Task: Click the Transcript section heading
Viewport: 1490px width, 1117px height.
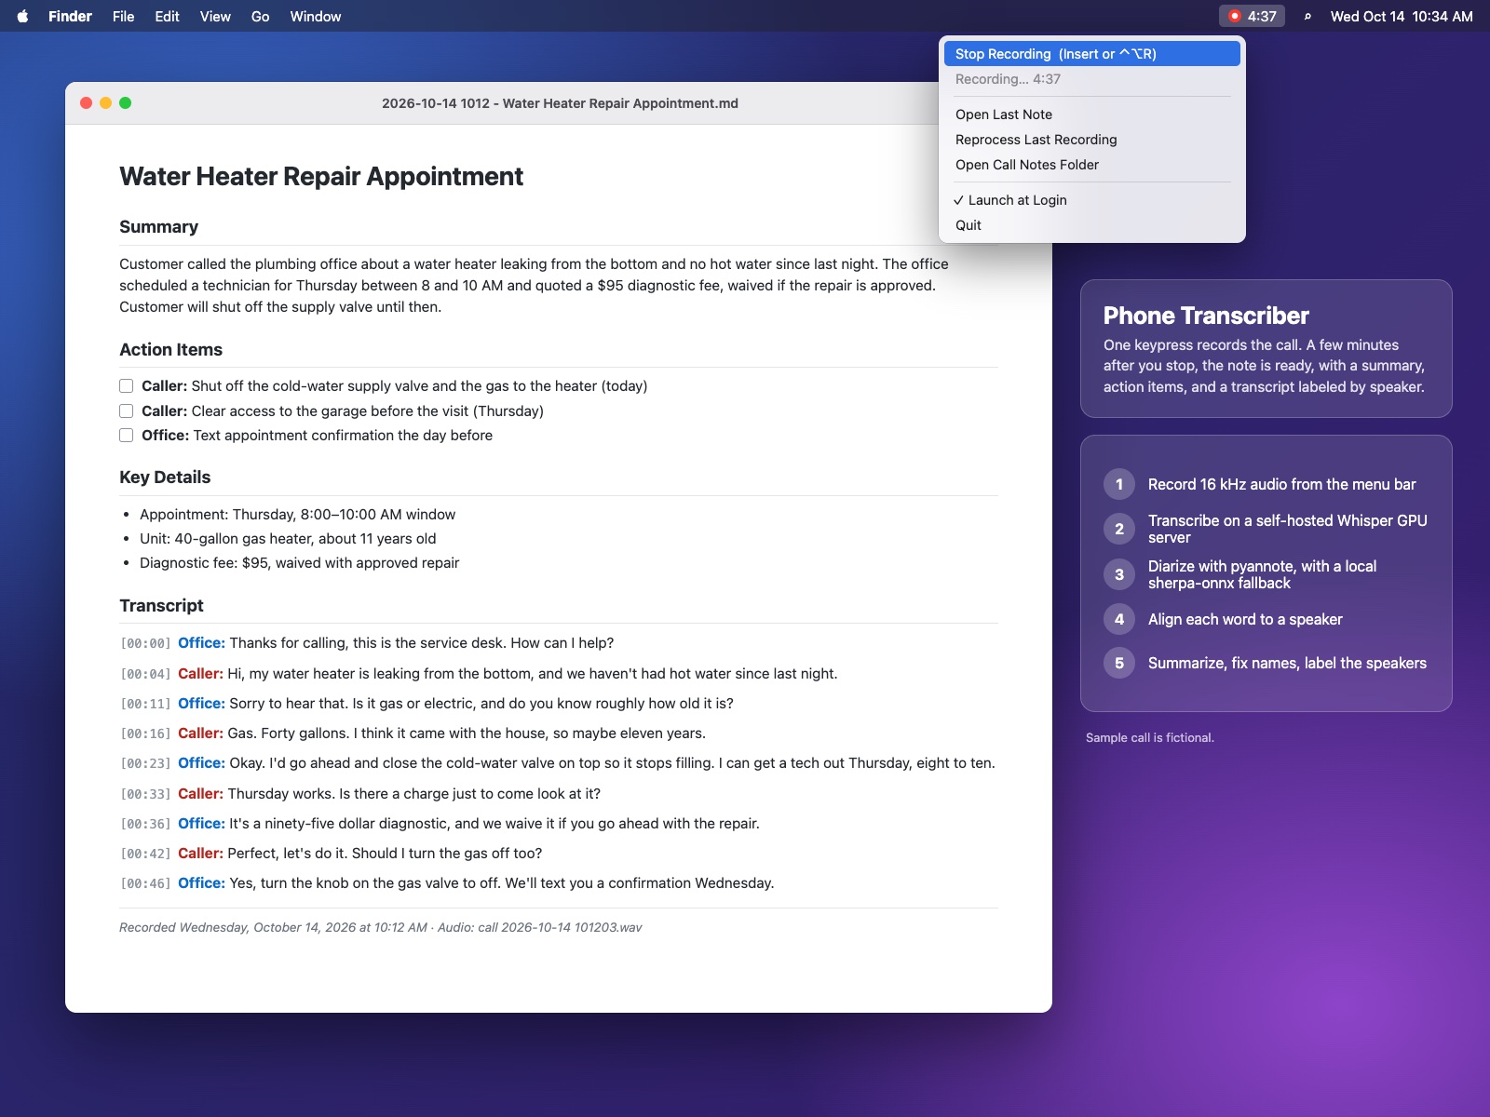Action: point(161,606)
